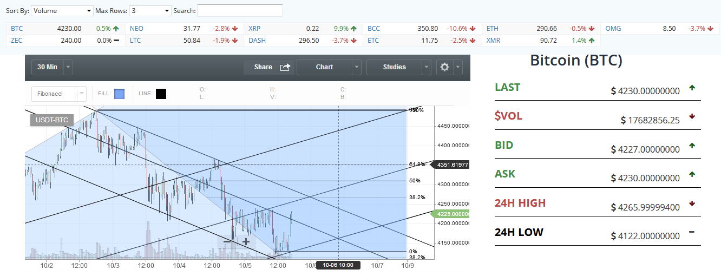The image size is (721, 276).
Task: Select the LTC ticker link
Action: (135, 41)
